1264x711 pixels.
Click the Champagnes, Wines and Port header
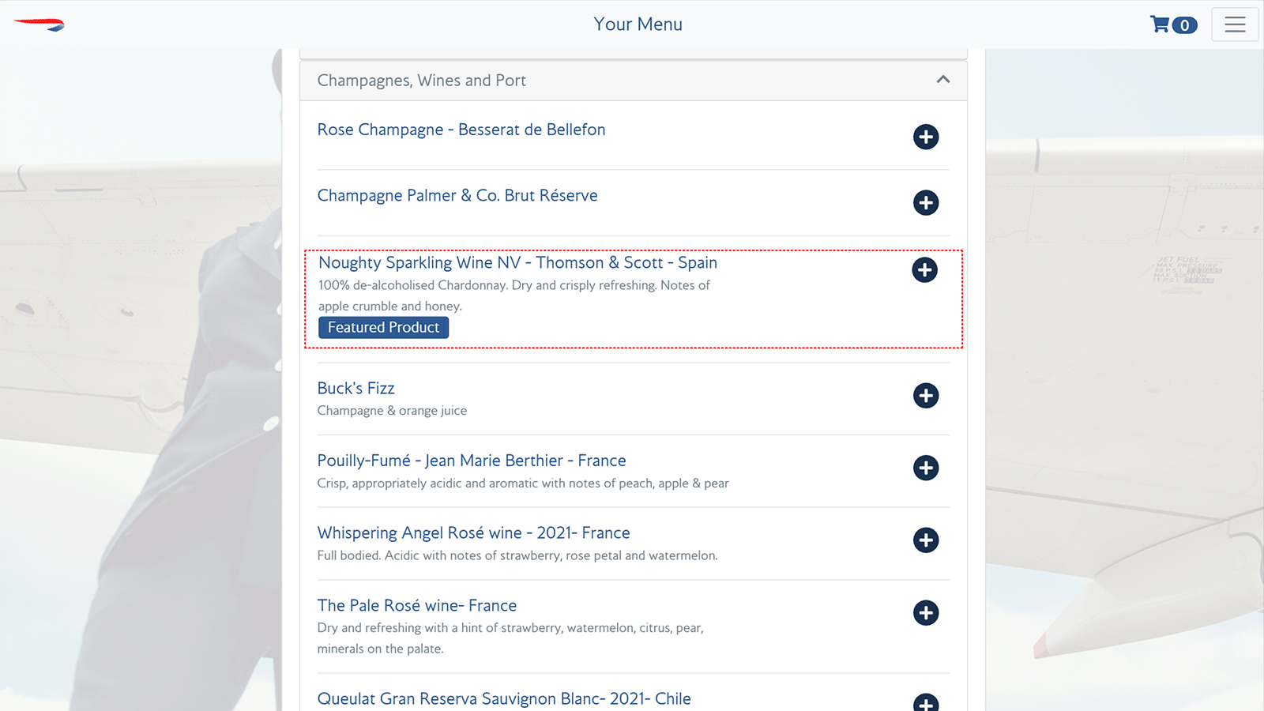(634, 81)
